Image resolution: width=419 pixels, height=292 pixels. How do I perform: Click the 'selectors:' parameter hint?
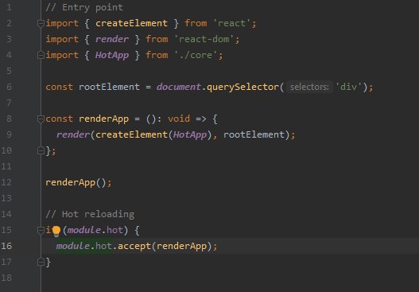coord(309,87)
